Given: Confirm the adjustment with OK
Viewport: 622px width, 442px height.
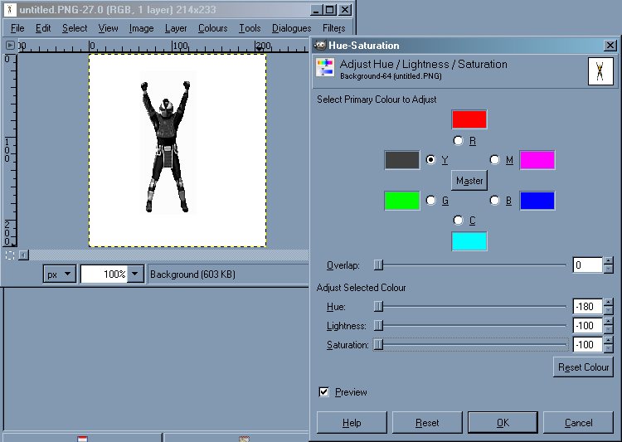Looking at the screenshot, I should [x=503, y=422].
